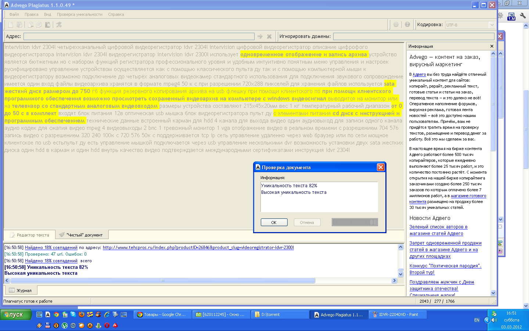This screenshot has width=529, height=331.
Task: Click the progress bar in the dialog
Action: [355, 222]
